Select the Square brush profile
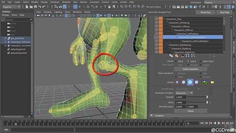Viewport: 236px width, 133px height. click(x=197, y=82)
